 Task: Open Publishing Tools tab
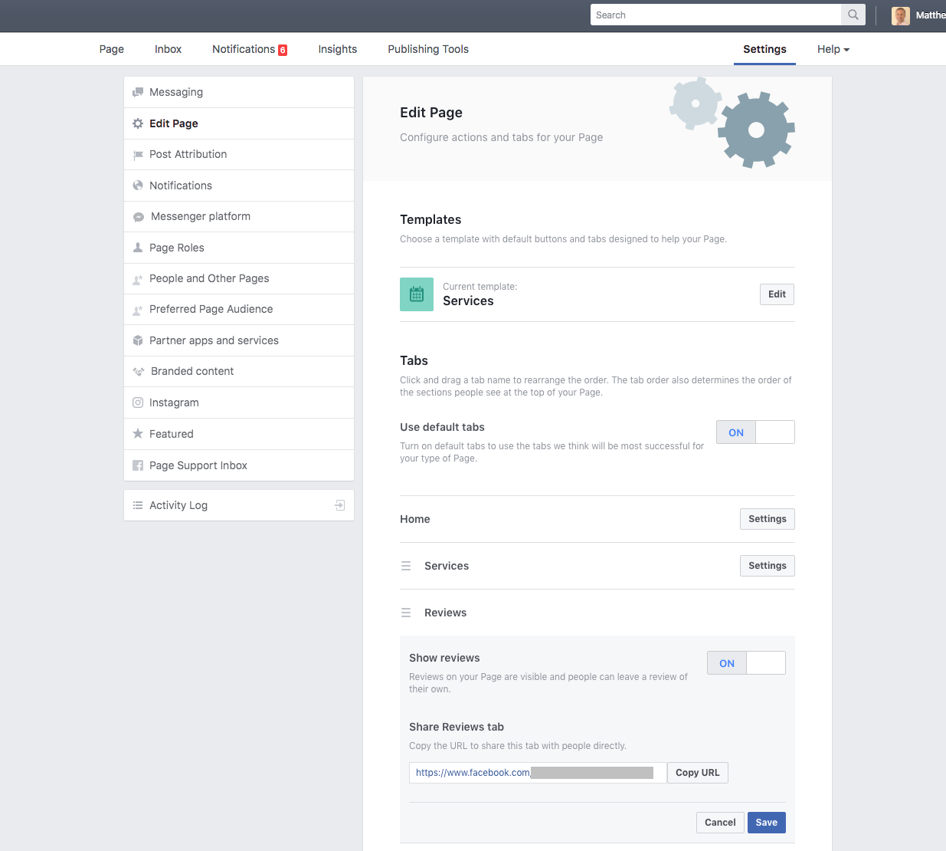click(x=428, y=49)
